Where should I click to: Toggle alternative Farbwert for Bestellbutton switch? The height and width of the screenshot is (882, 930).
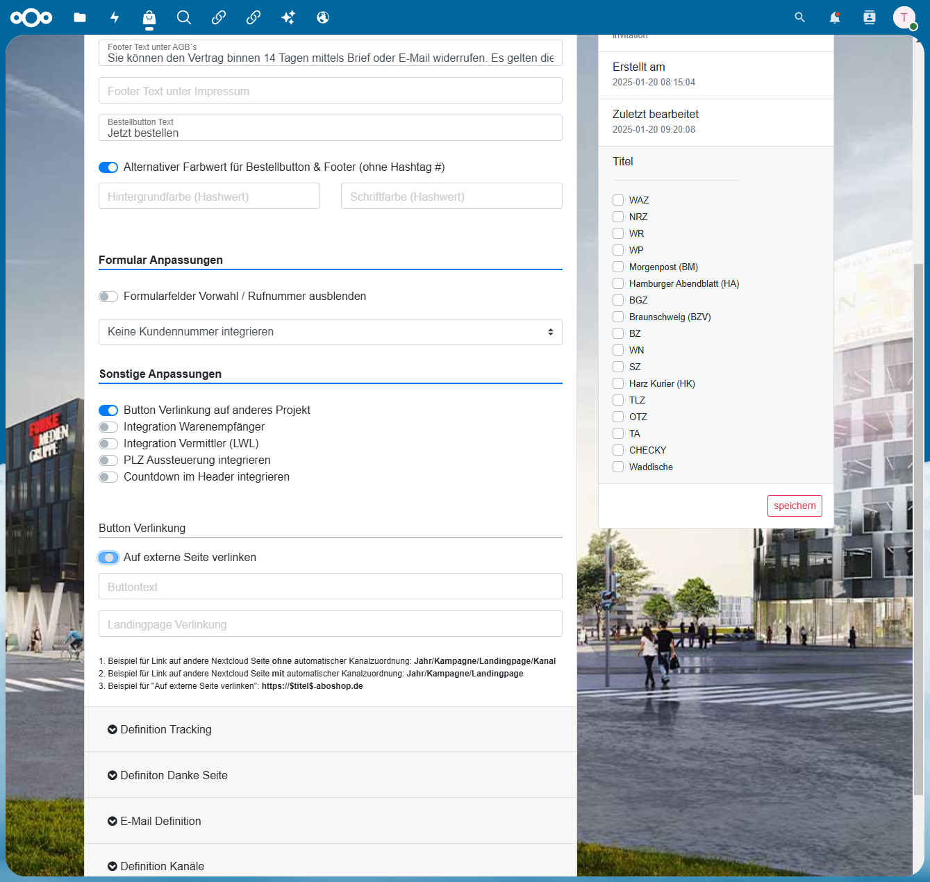[108, 167]
